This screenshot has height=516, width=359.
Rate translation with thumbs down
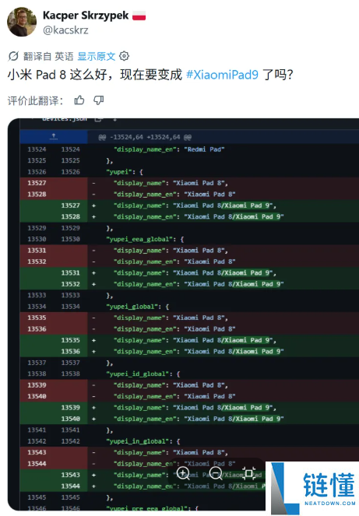[x=98, y=100]
